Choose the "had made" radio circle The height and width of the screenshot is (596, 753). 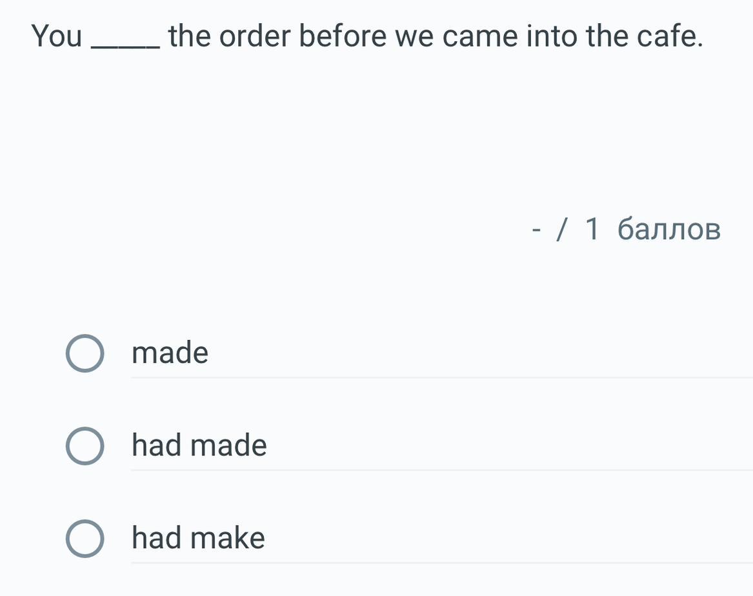pyautogui.click(x=85, y=446)
